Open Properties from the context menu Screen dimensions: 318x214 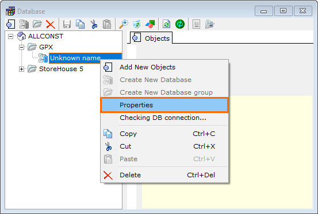(164, 105)
